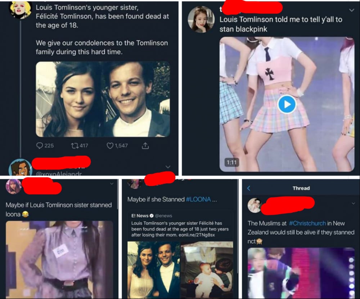Expand the chevron next to @xoxoAlejandr reply
The height and width of the screenshot is (299, 360).
coord(168,167)
